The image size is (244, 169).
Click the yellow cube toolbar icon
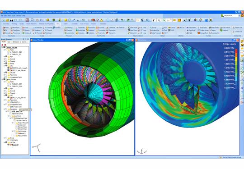[x=48, y=20]
